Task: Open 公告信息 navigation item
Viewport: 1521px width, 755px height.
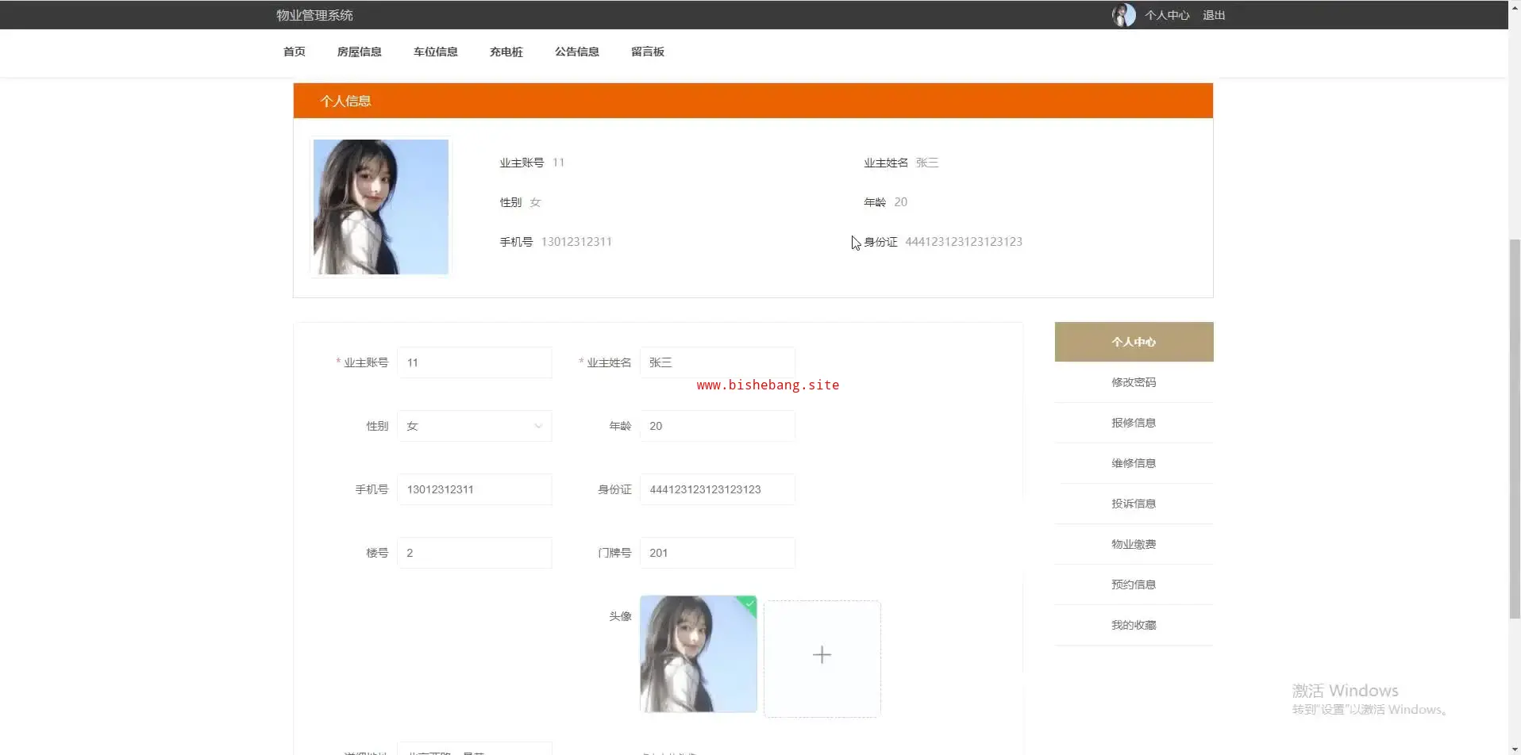Action: [577, 52]
